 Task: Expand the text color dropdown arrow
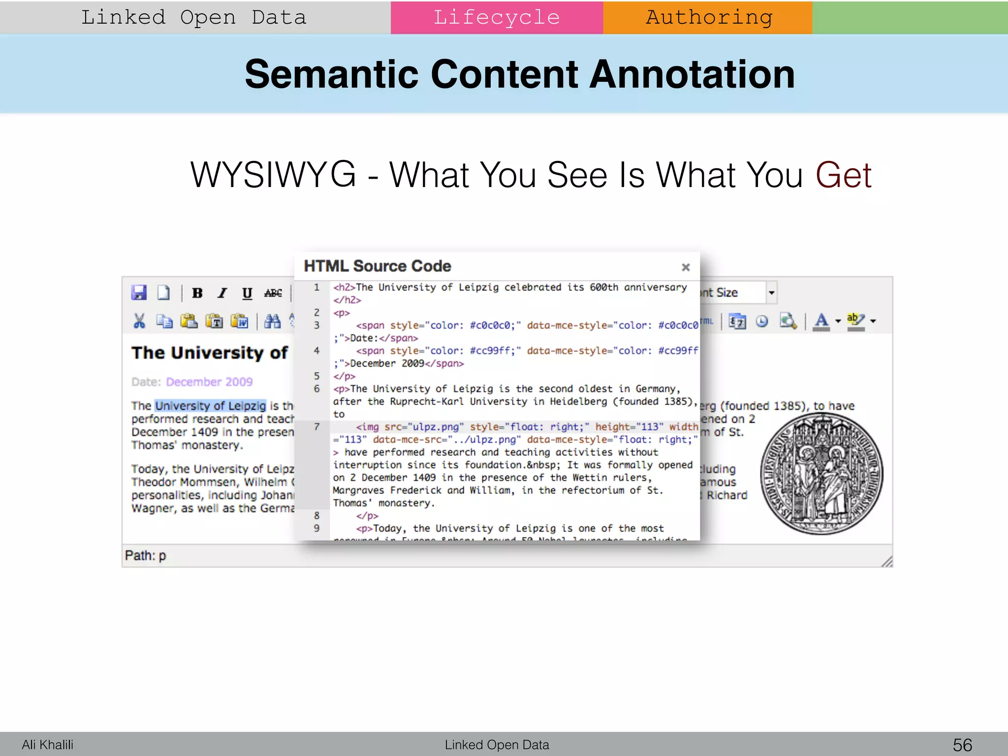(838, 321)
